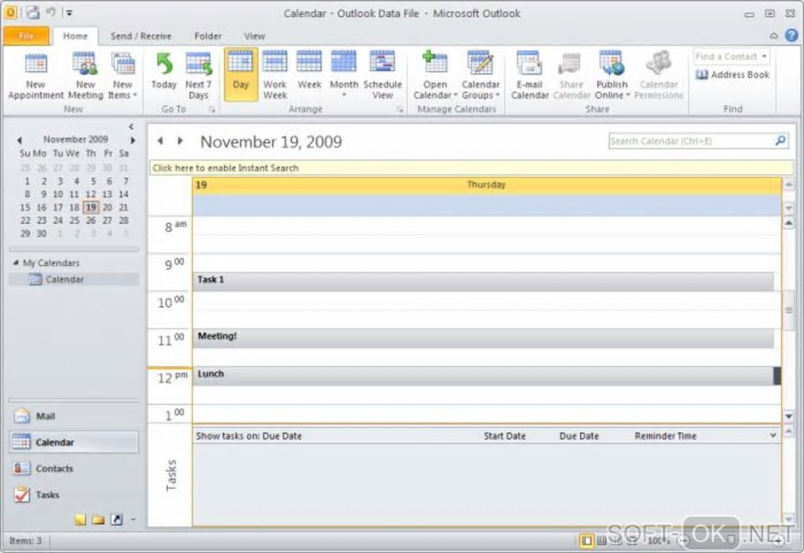Image resolution: width=804 pixels, height=553 pixels.
Task: Minimize the ribbon with the caret icon
Action: click(774, 36)
